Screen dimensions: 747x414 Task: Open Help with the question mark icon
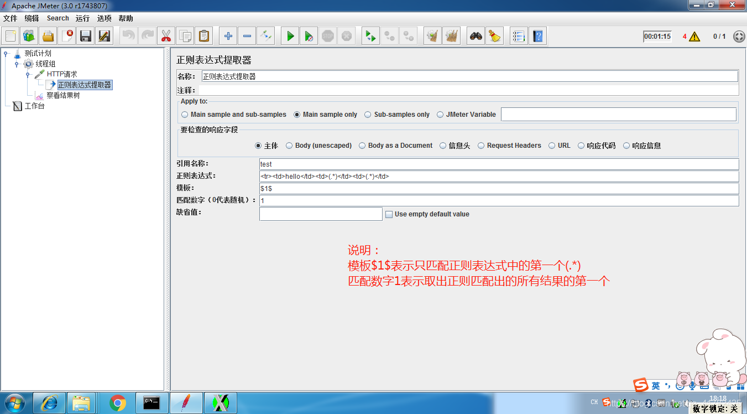tap(537, 37)
